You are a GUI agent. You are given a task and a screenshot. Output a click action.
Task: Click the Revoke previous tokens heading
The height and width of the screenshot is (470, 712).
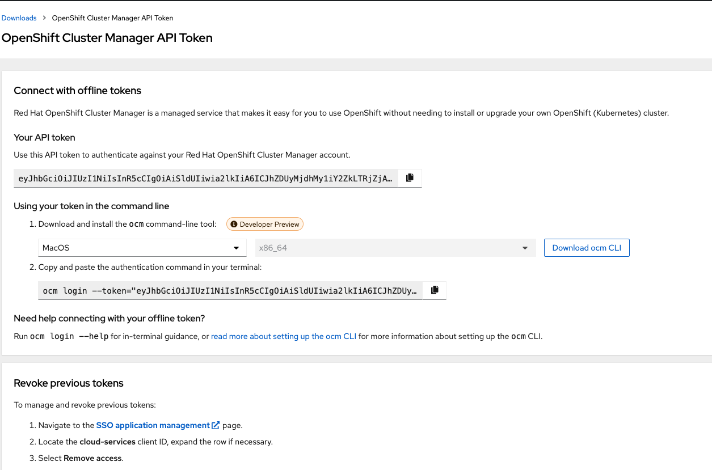tap(69, 383)
